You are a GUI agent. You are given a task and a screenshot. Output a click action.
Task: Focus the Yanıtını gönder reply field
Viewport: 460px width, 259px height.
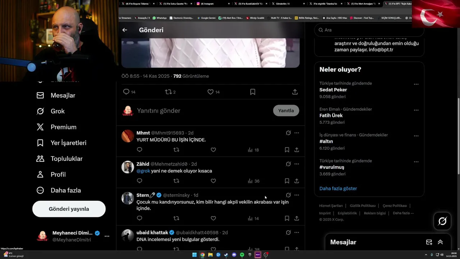coord(203,110)
